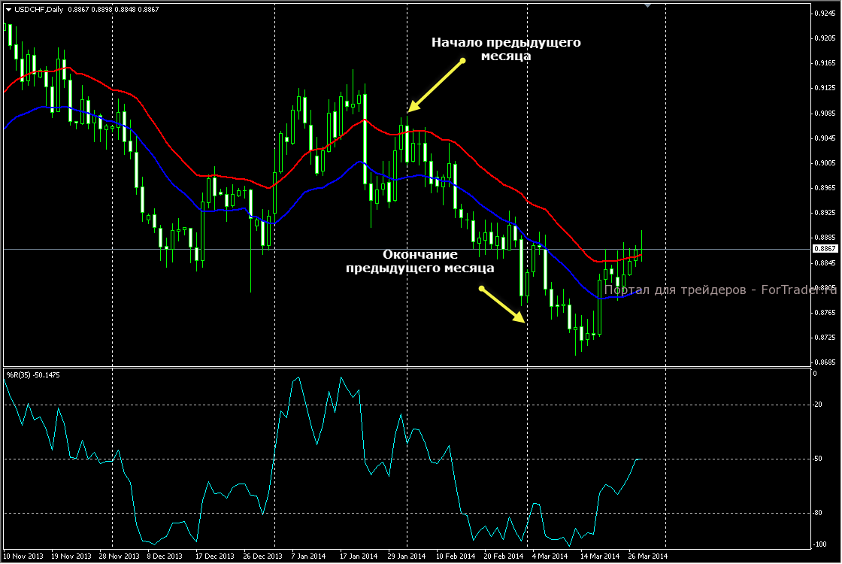Click the 17 Dec 2013 date label
The image size is (842, 564).
[215, 556]
